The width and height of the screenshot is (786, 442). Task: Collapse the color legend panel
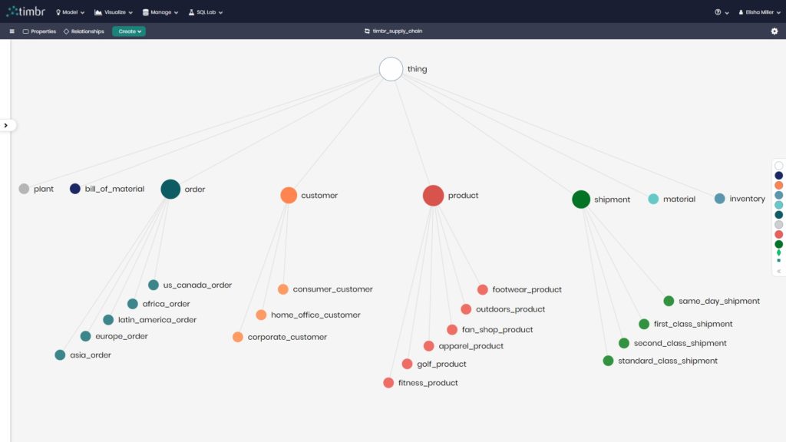point(778,271)
